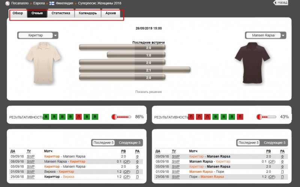Screen dimensions: 300x187
Task: Click the first green В badge, right form row
Action: tap(216, 117)
